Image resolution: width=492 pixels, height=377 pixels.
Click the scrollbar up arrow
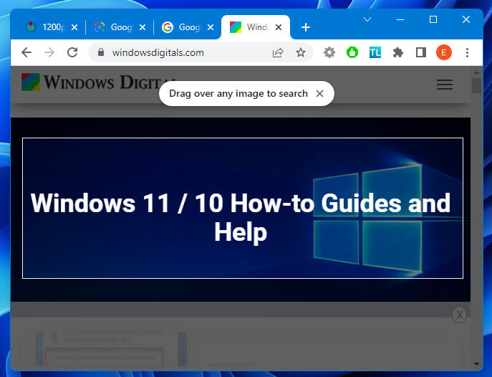[476, 72]
